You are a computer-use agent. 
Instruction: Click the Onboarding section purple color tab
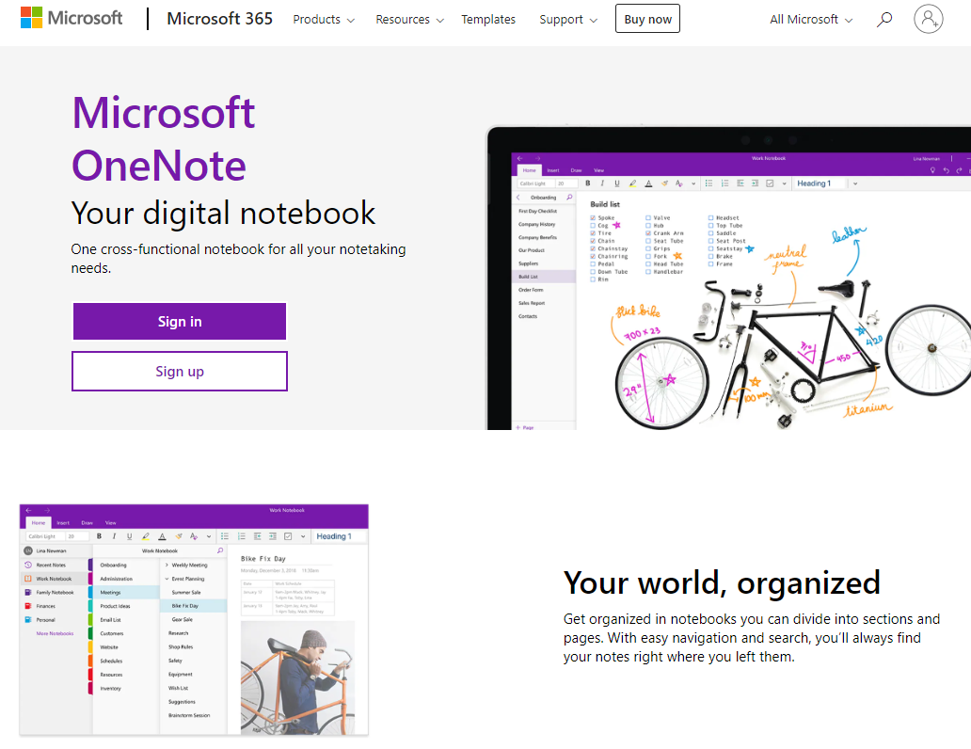point(90,565)
